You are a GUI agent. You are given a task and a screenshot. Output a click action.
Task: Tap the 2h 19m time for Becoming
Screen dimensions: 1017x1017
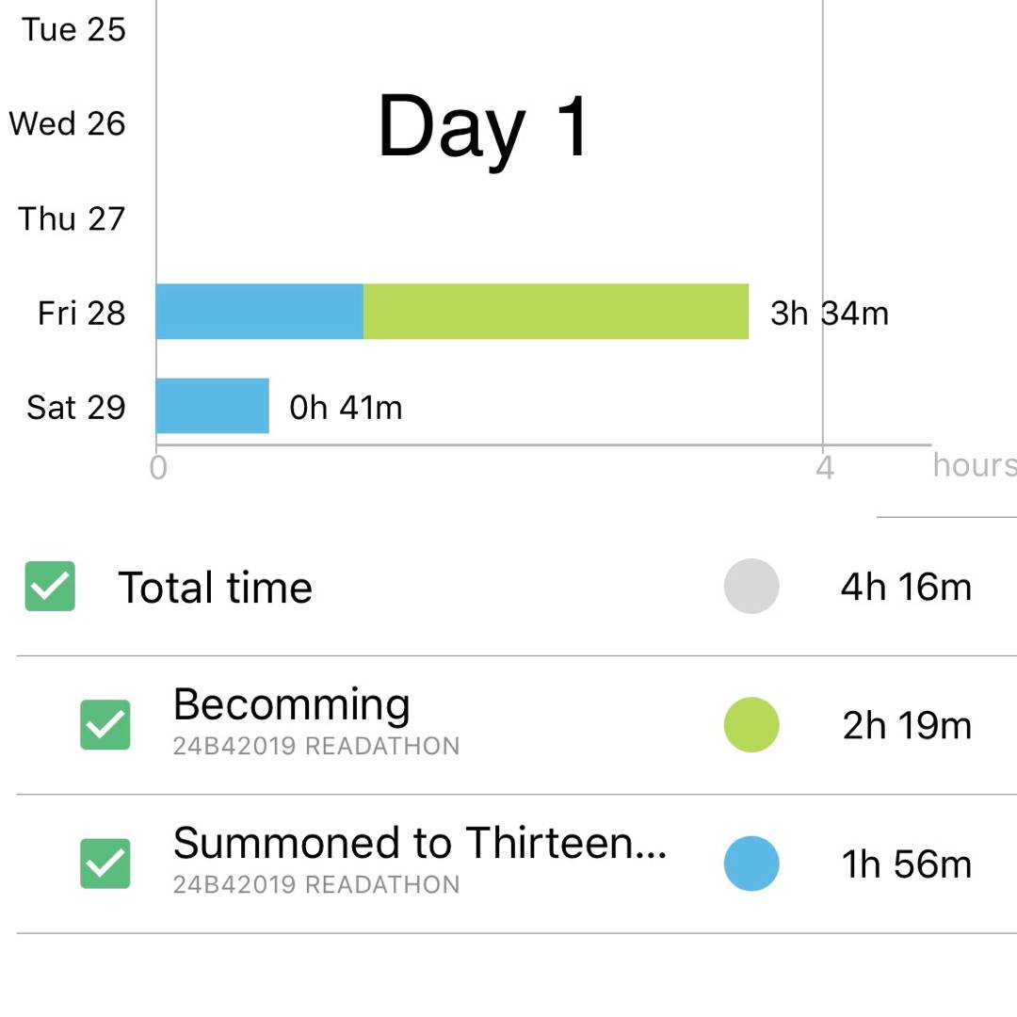point(907,726)
